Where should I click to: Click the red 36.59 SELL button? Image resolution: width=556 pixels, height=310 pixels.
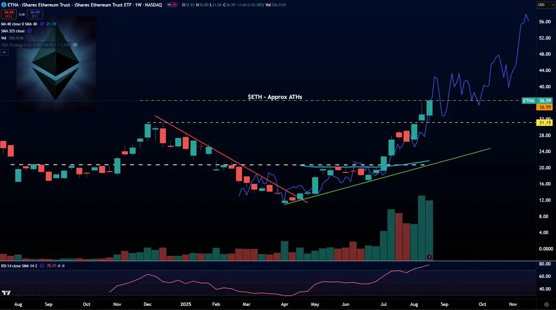click(x=9, y=14)
